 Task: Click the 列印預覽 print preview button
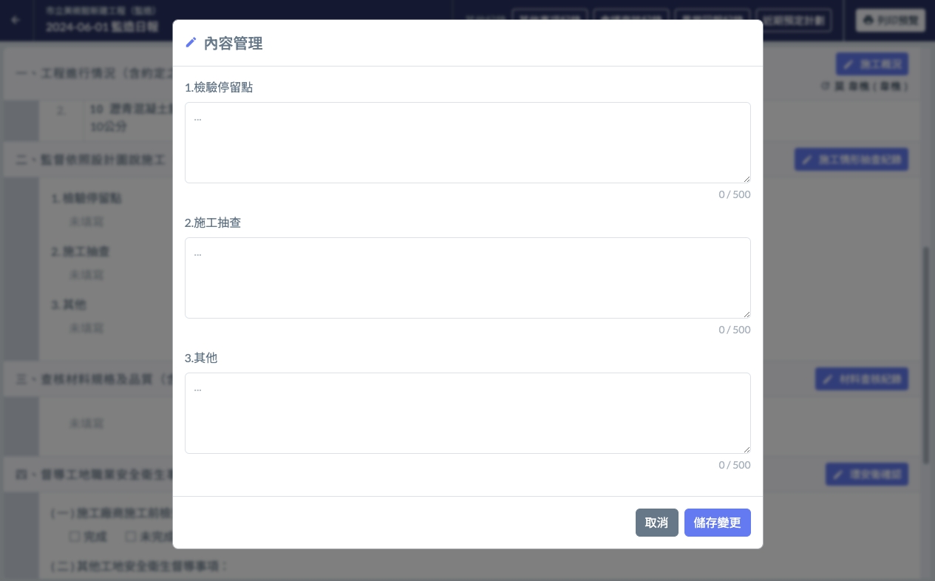[890, 21]
